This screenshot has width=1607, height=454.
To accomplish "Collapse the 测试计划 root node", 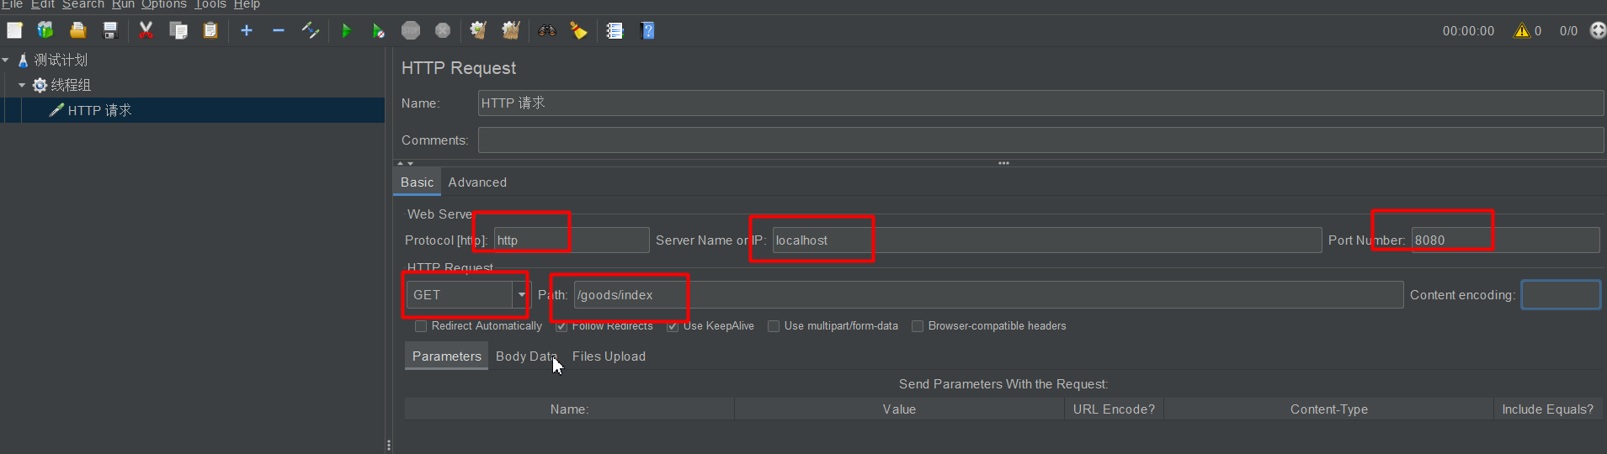I will [x=6, y=60].
